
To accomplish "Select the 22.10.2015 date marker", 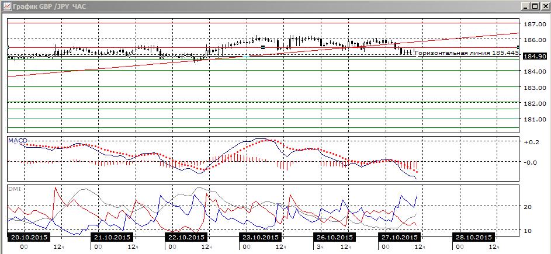I will [186, 237].
